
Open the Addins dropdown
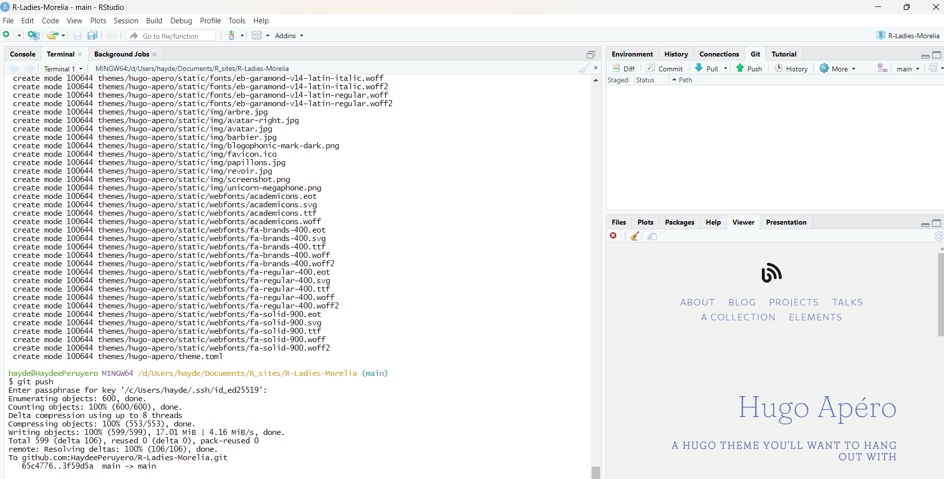tap(289, 36)
